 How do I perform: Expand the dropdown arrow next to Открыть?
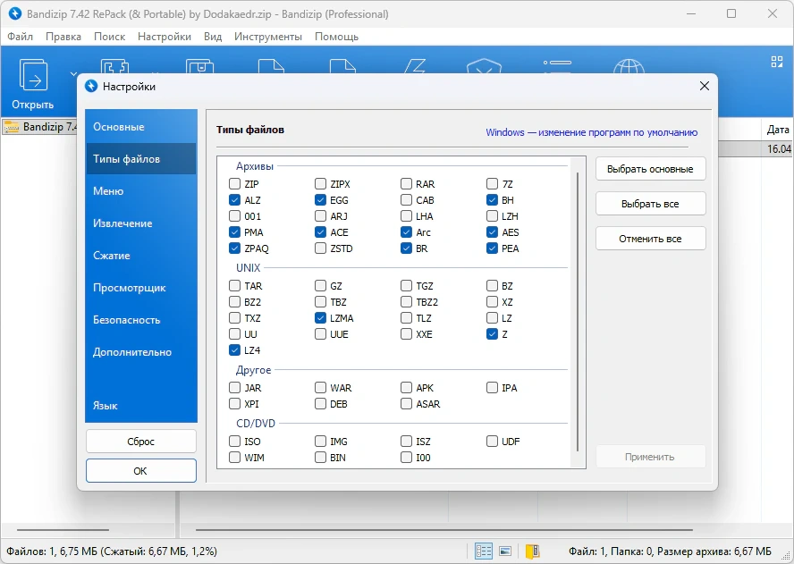click(73, 73)
